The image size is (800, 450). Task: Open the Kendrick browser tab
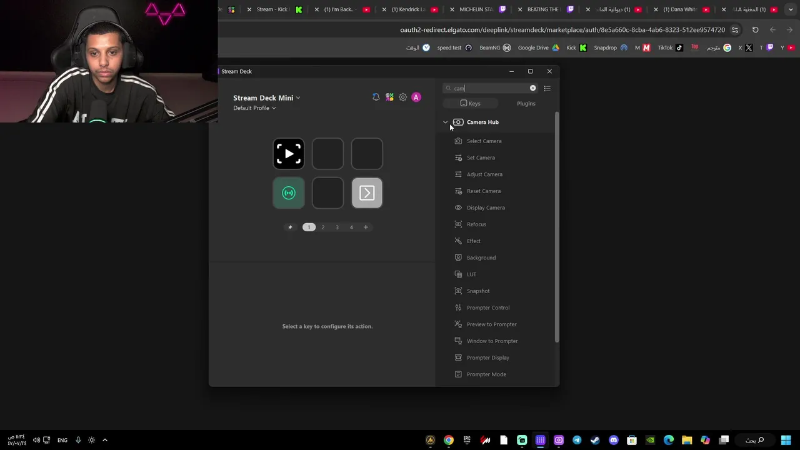click(x=409, y=9)
